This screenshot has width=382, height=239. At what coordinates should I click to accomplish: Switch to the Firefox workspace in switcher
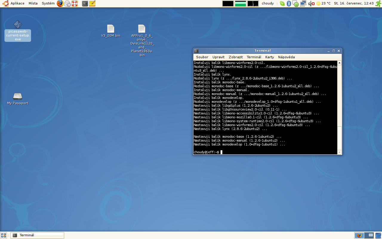[359, 235]
